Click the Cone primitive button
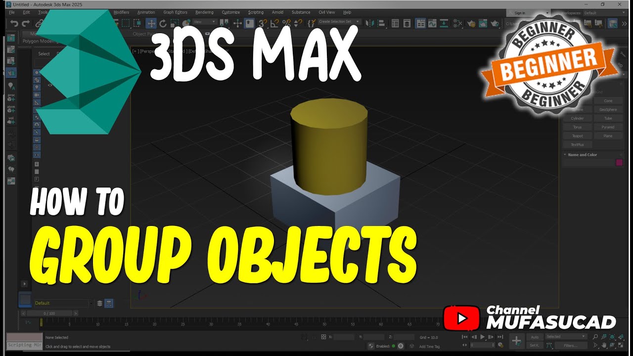Viewport: 633px width, 356px height. click(x=608, y=101)
